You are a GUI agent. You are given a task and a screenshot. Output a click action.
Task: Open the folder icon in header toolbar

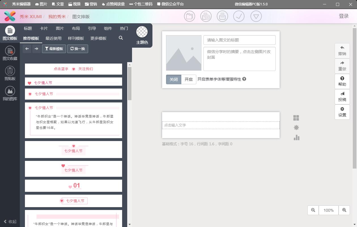(190, 16)
